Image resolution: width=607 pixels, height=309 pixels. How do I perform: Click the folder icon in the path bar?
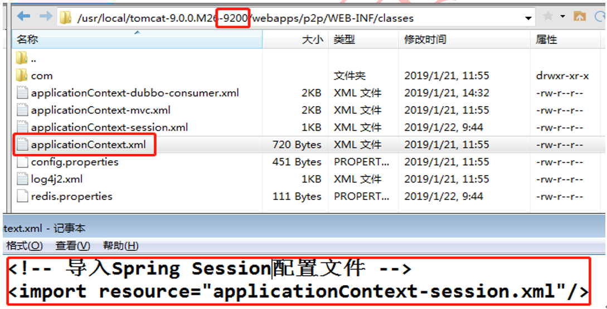click(66, 17)
